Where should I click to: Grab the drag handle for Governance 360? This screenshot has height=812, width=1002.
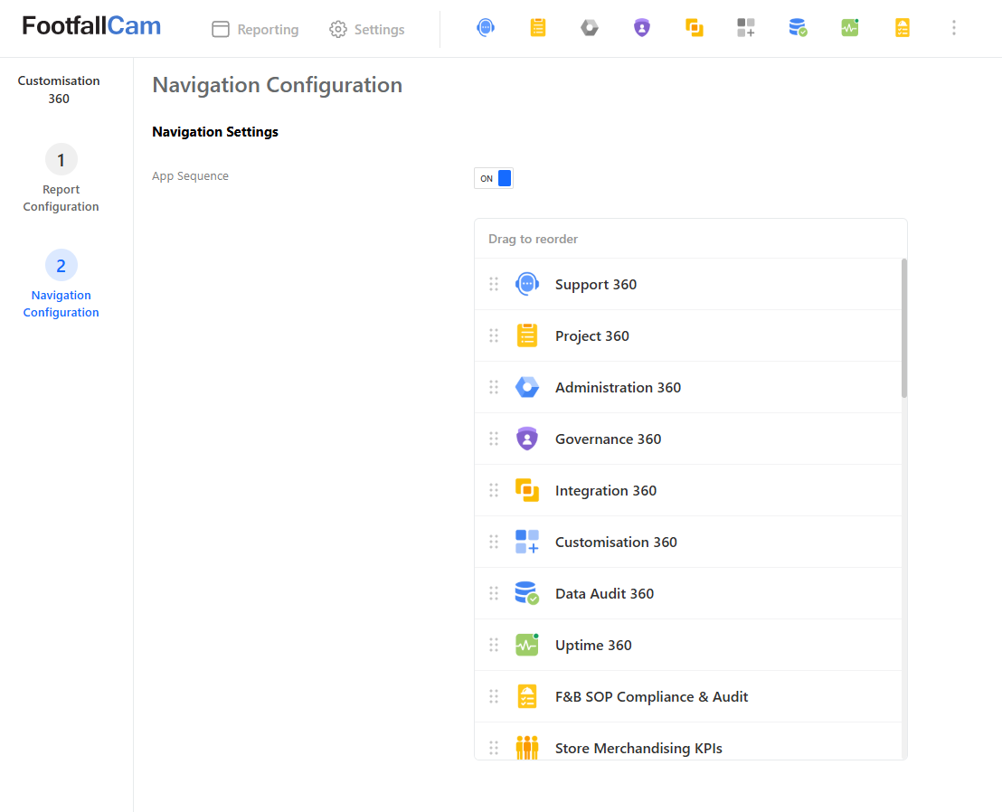pyautogui.click(x=494, y=439)
